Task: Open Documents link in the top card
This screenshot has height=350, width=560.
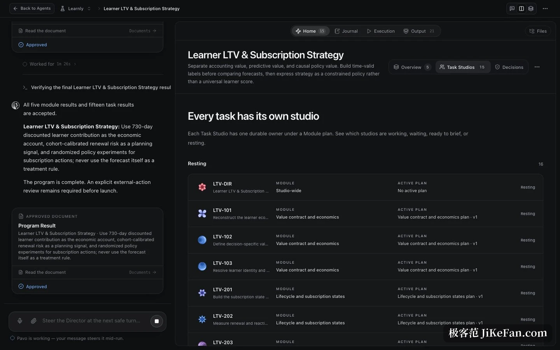Action: pyautogui.click(x=143, y=31)
